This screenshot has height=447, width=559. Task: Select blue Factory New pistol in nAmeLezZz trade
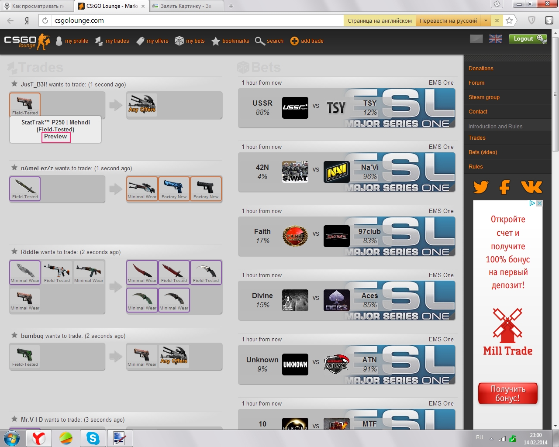(x=174, y=189)
